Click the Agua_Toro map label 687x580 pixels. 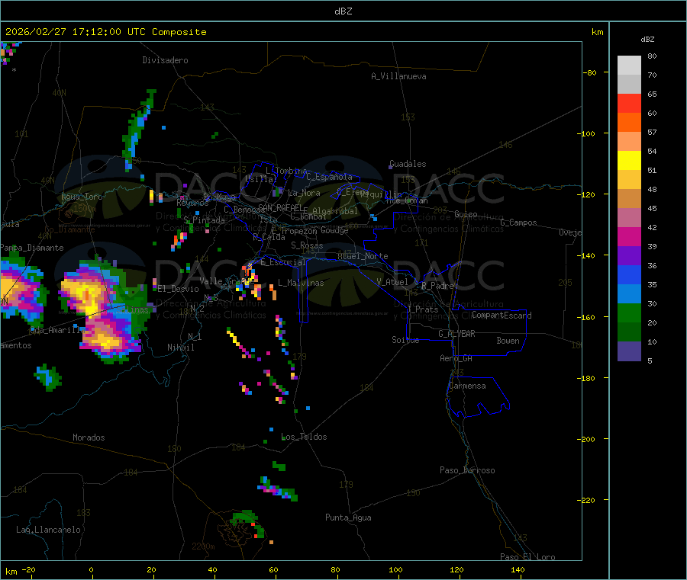coord(82,197)
